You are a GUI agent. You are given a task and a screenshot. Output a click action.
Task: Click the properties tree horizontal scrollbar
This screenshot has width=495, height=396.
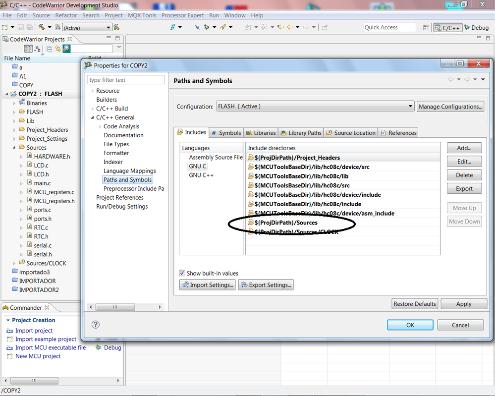[x=126, y=307]
